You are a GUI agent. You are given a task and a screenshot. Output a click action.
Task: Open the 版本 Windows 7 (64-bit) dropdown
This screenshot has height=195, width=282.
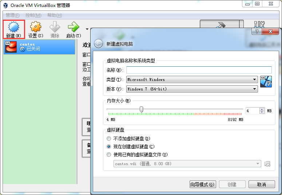(x=192, y=89)
